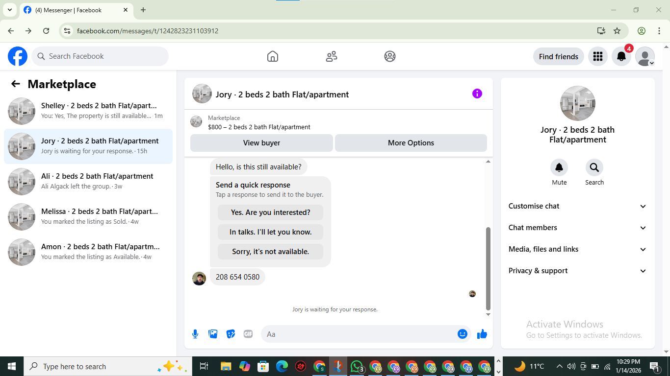
Task: Reload the page in browser toolbar
Action: (x=46, y=31)
